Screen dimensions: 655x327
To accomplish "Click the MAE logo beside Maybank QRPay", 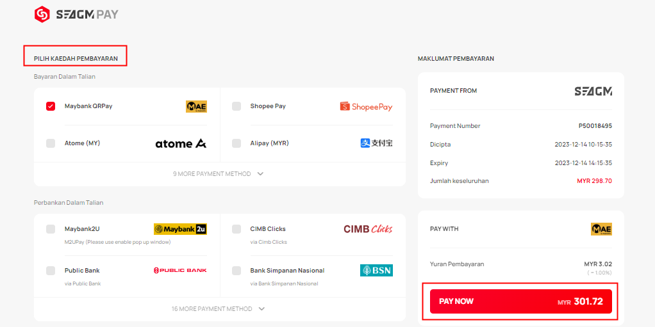I will click(x=196, y=106).
